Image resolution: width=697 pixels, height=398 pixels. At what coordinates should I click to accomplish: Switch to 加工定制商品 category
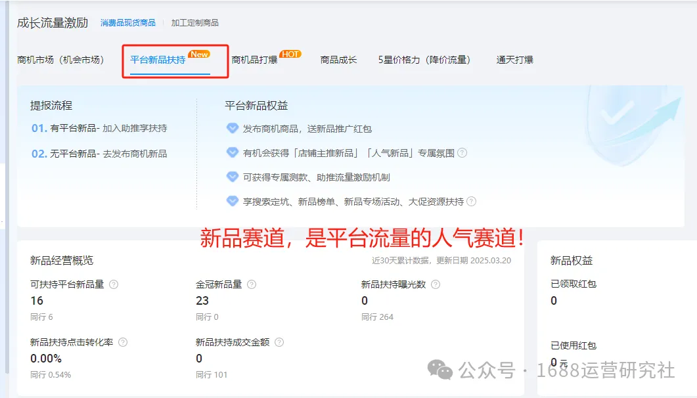point(194,22)
